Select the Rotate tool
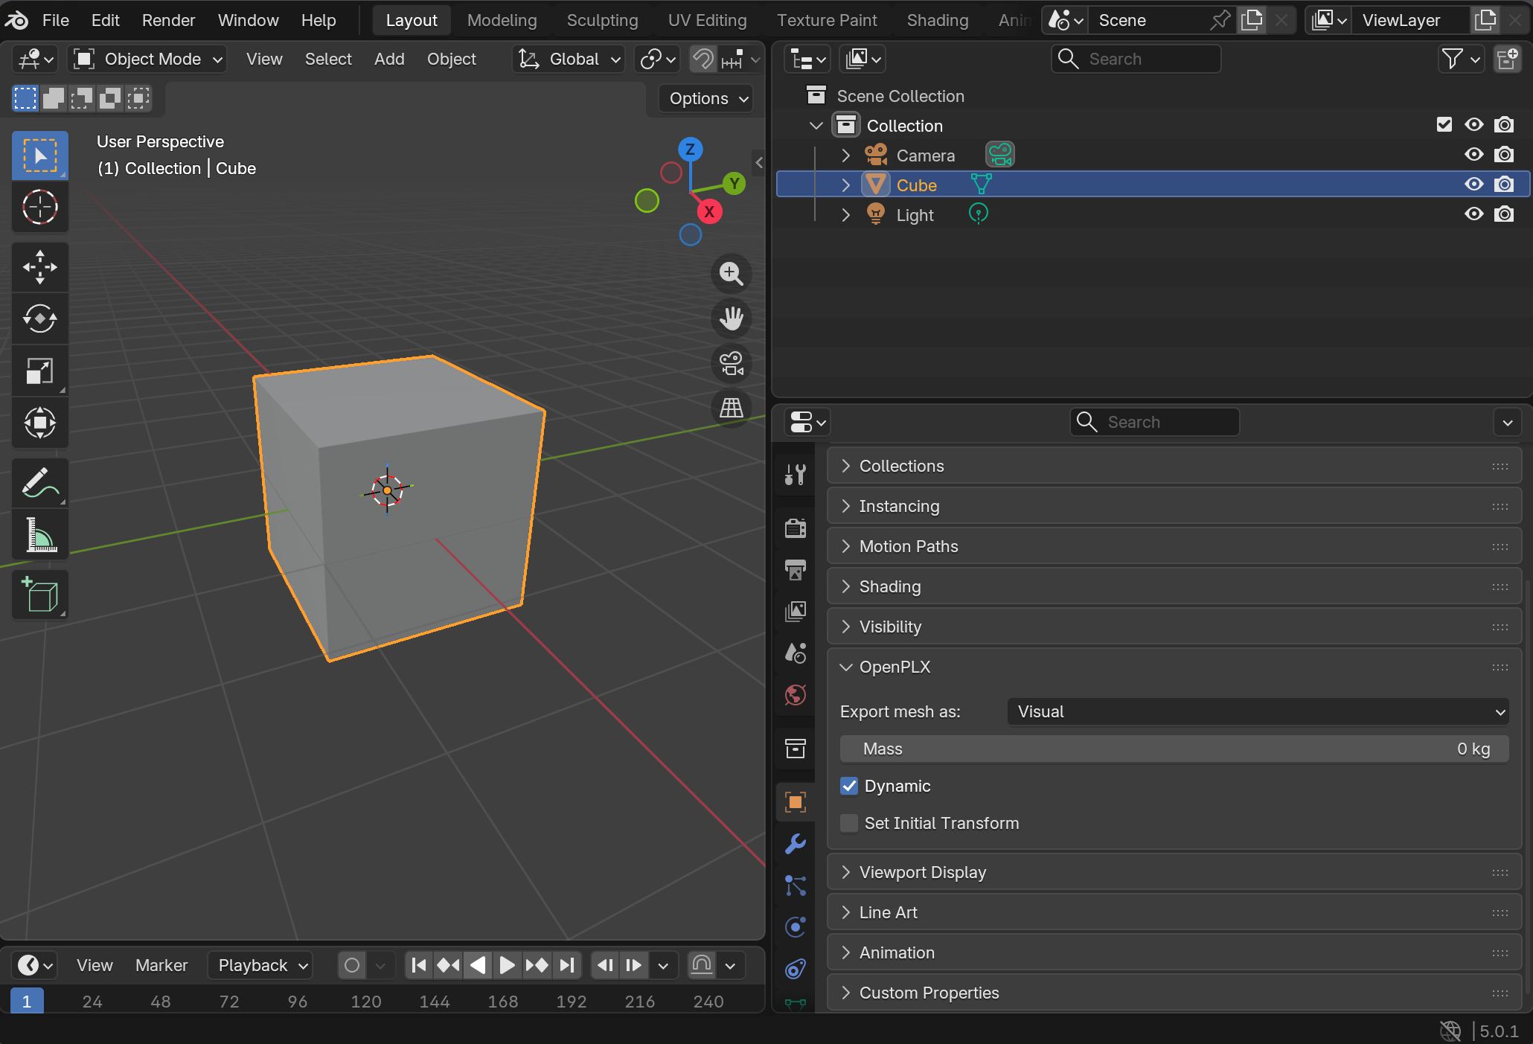The width and height of the screenshot is (1533, 1044). pyautogui.click(x=40, y=319)
